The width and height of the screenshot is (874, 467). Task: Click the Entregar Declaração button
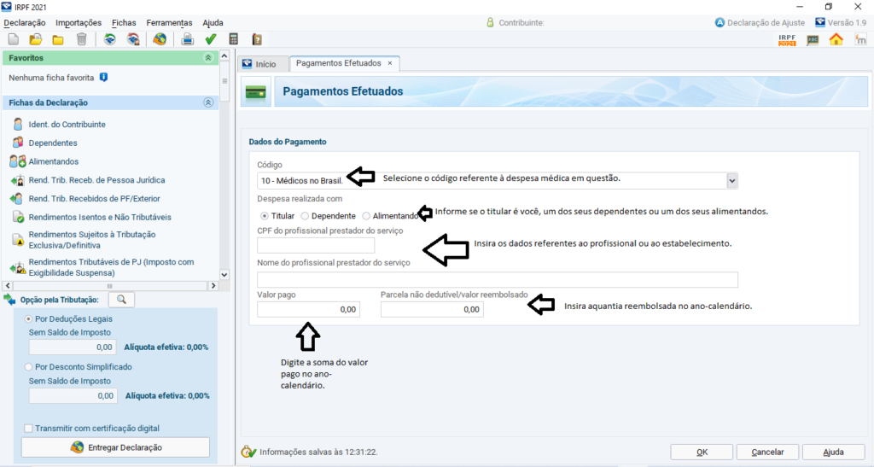coord(115,447)
